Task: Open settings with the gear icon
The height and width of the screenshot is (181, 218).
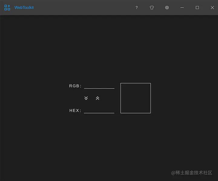Action: coord(167,8)
